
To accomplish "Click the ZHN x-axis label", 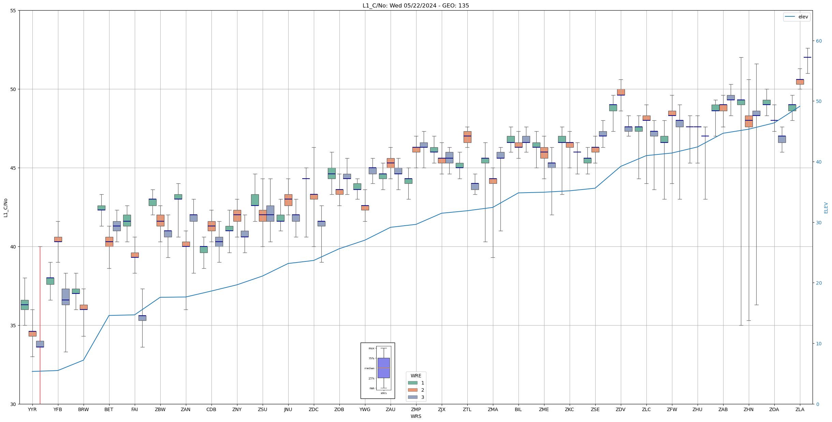I will [749, 409].
